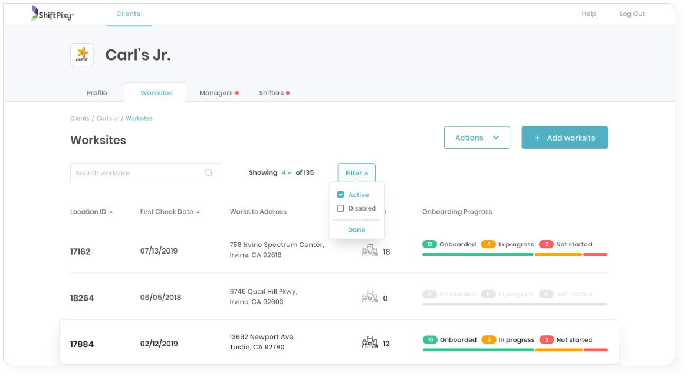This screenshot has height=380, width=690.
Task: Click the Add worksite button
Action: coord(564,138)
